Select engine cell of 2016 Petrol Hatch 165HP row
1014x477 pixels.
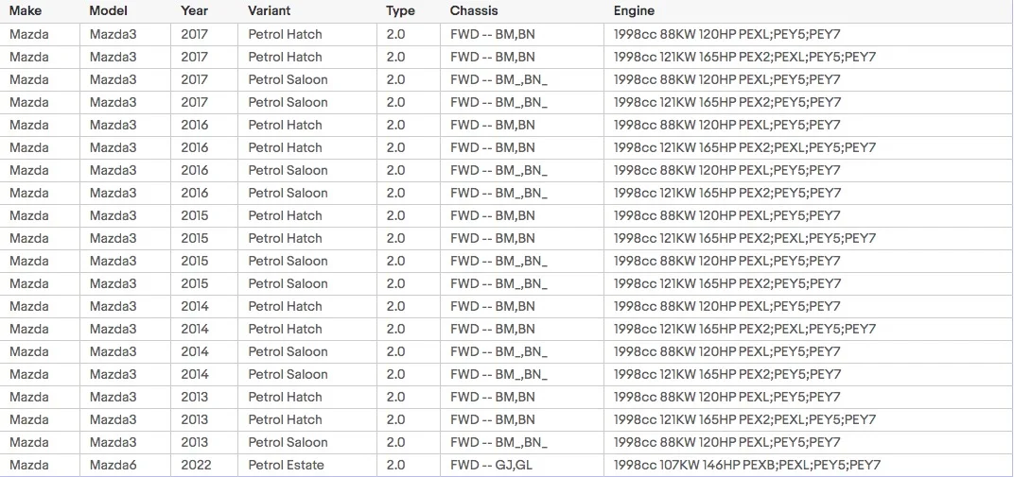pos(809,147)
